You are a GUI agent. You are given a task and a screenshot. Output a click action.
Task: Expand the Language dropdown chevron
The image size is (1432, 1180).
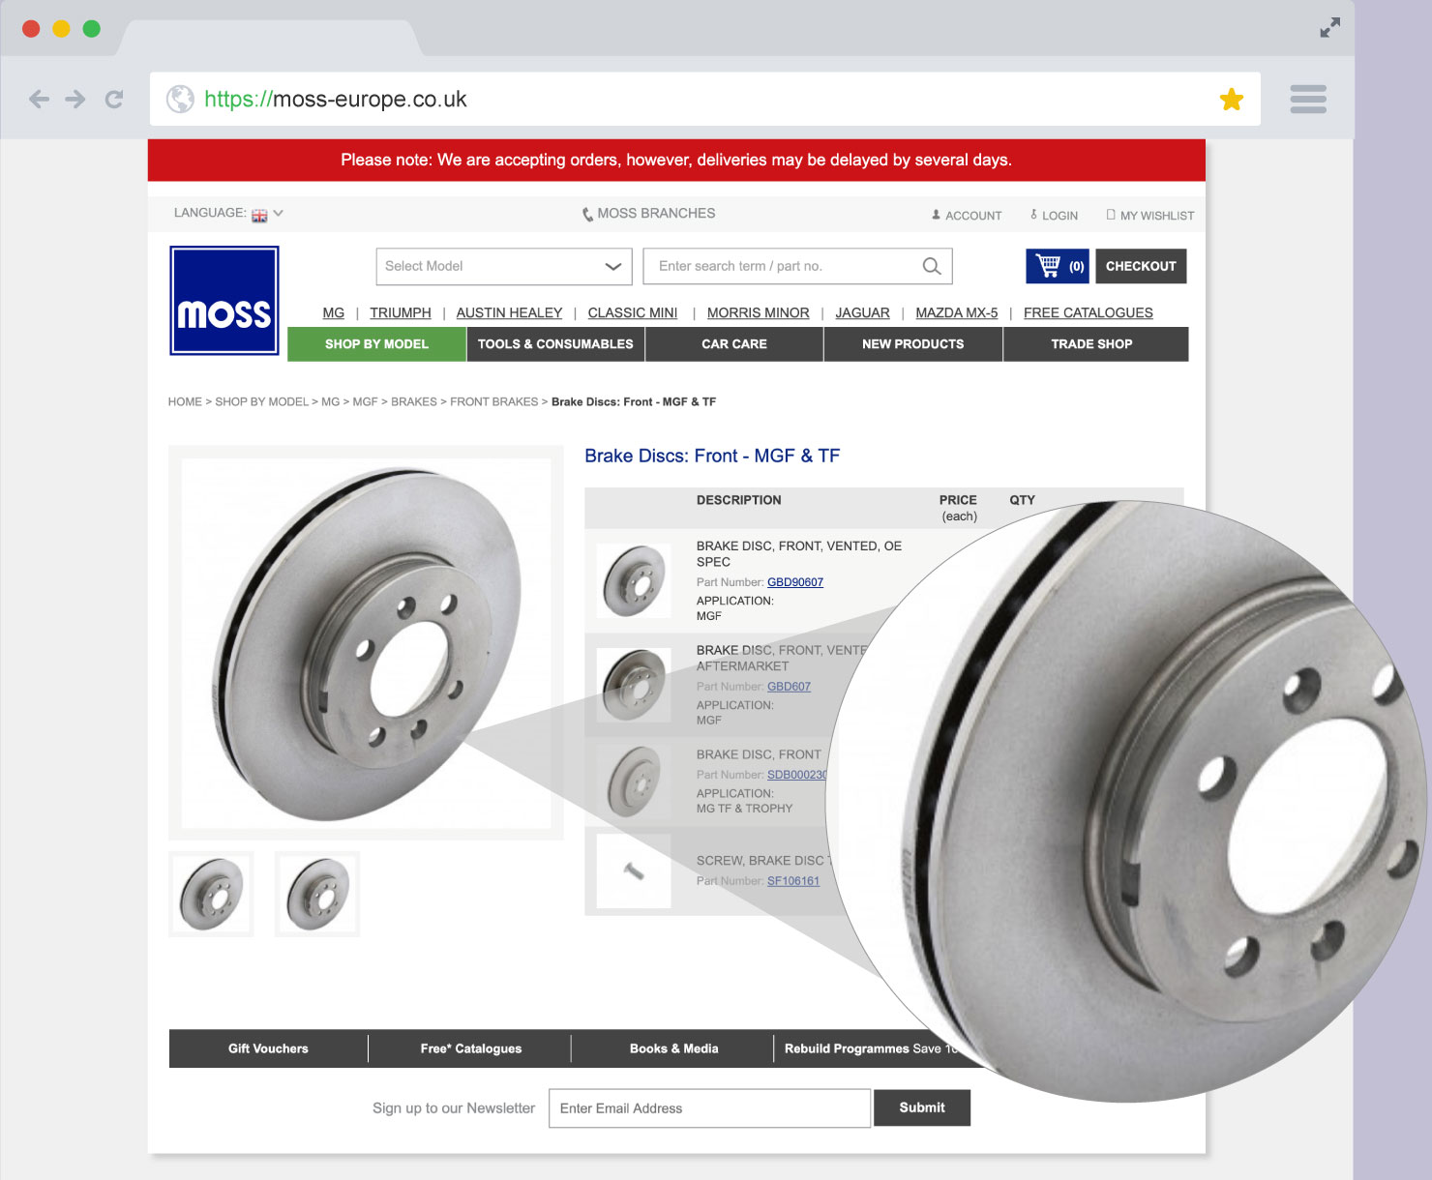(x=279, y=213)
